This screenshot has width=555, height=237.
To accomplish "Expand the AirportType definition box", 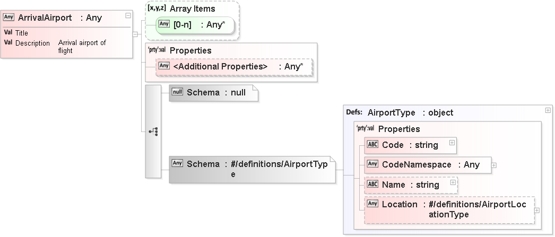I will [x=547, y=110].
